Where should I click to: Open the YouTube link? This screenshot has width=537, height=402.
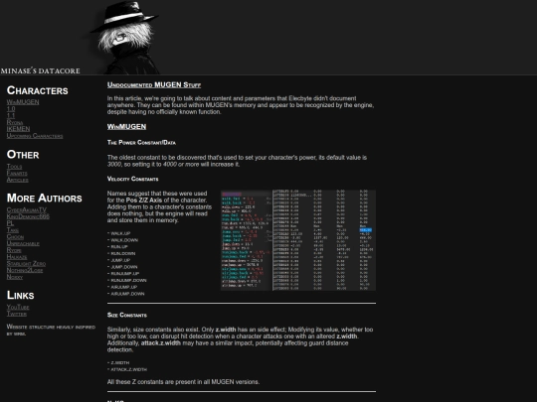pyautogui.click(x=18, y=307)
